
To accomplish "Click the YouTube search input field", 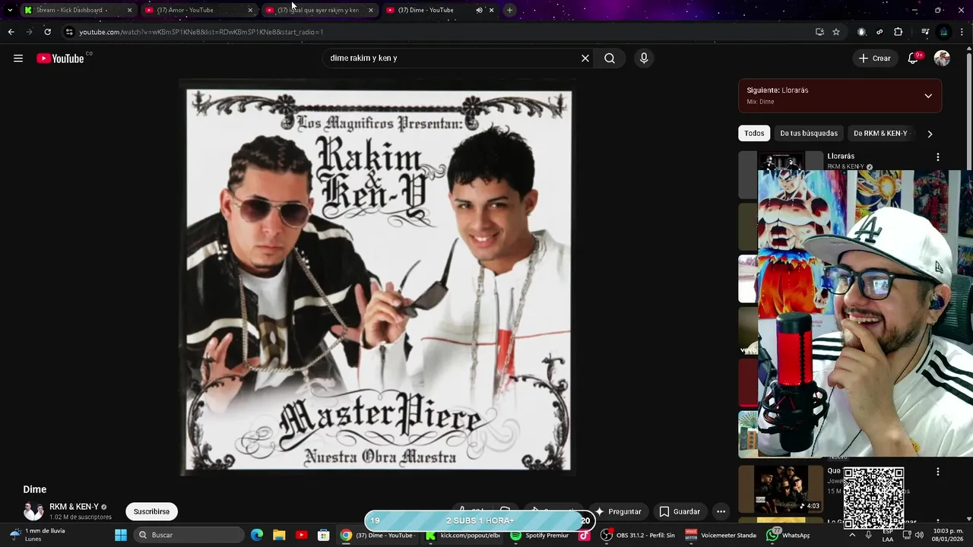I will tap(452, 58).
